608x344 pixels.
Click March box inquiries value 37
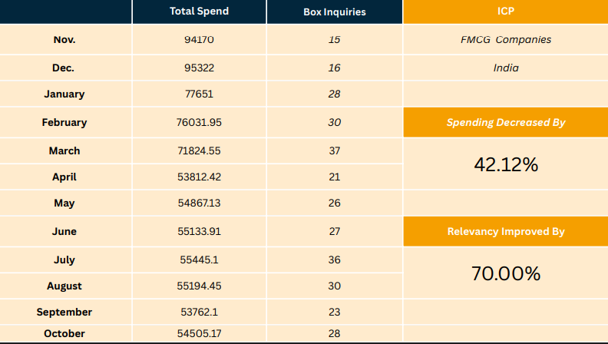pyautogui.click(x=335, y=150)
